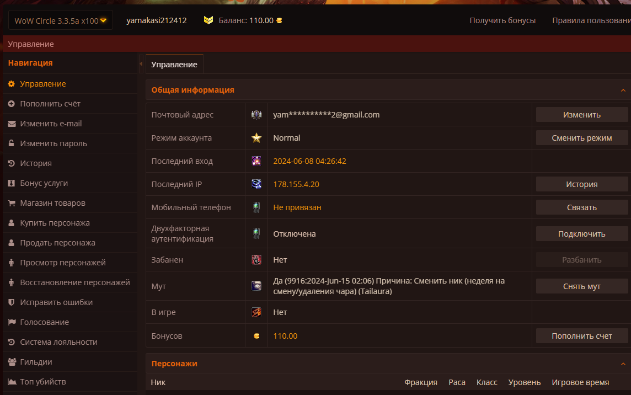Viewport: 631px width, 395px height.
Task: Click the account name yamakasi212412
Action: click(157, 20)
